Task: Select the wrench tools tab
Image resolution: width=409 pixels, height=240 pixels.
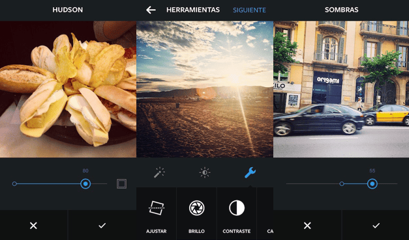Action: tap(250, 172)
